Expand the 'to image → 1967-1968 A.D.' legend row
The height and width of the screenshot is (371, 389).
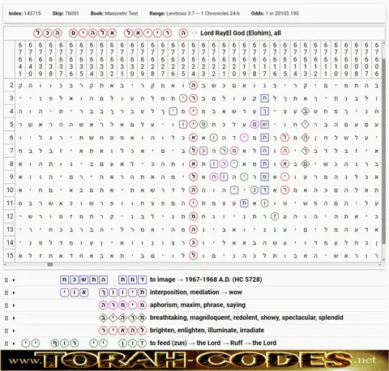[x=14, y=280]
